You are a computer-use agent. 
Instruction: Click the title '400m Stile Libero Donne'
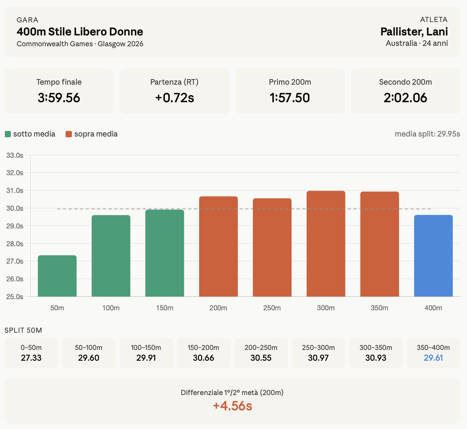(x=80, y=32)
